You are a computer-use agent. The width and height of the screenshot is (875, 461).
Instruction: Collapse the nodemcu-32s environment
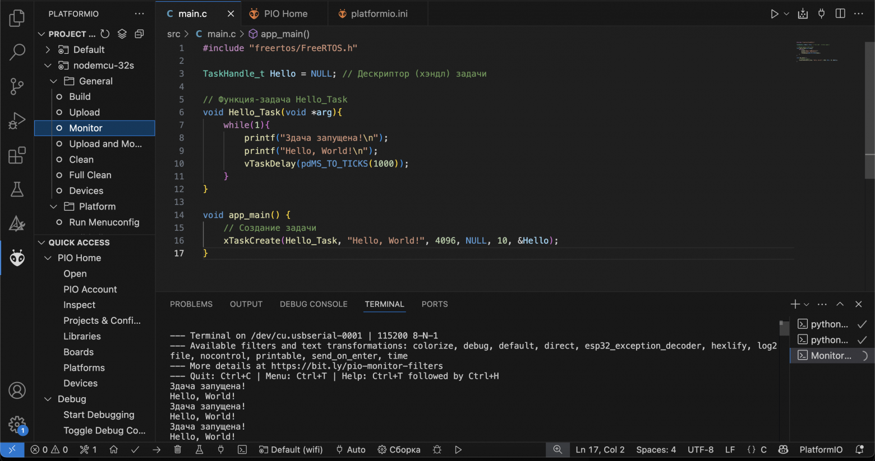48,66
